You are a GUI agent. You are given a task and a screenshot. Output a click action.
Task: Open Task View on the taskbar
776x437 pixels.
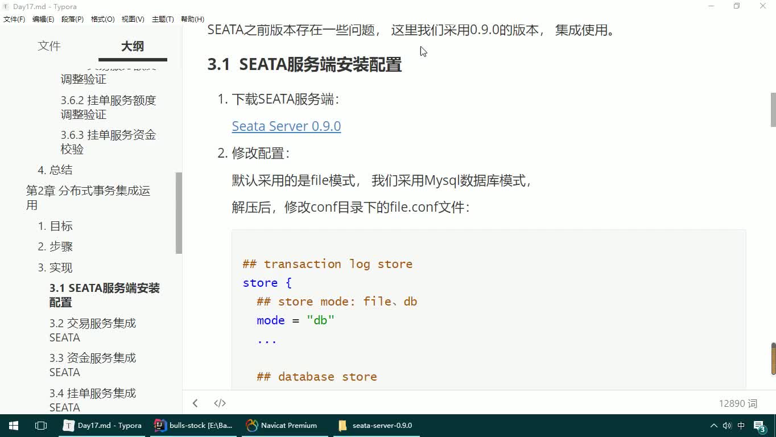pyautogui.click(x=41, y=425)
